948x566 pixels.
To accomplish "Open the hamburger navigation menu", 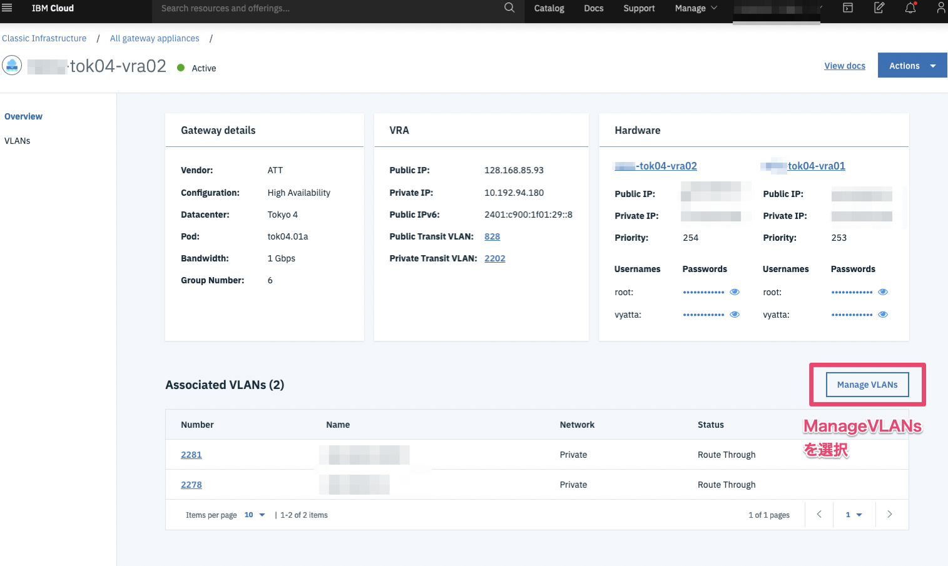I will click(x=7, y=8).
